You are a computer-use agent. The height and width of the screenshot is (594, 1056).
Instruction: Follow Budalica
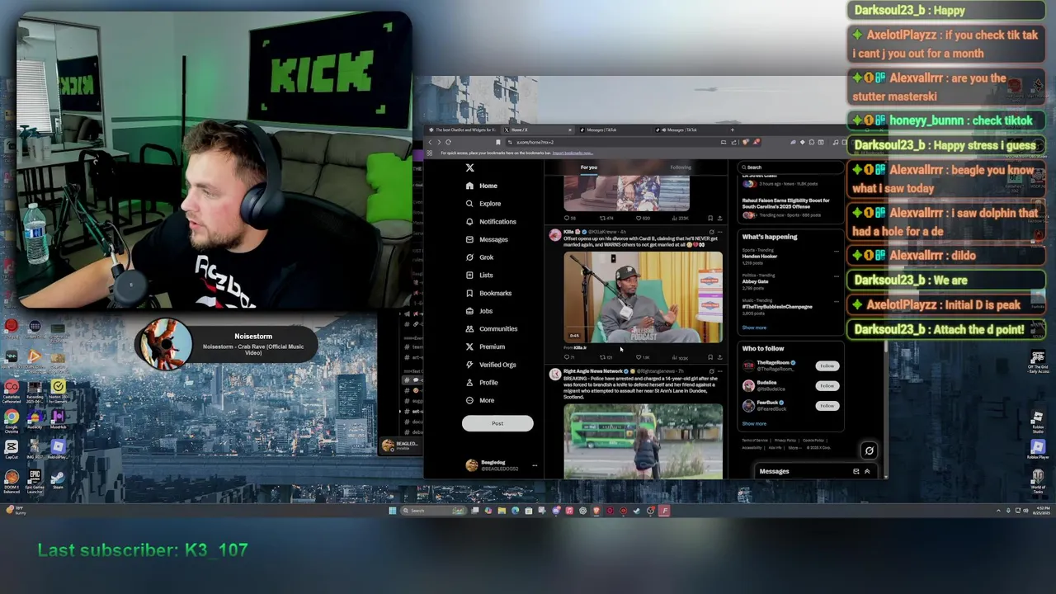(827, 385)
